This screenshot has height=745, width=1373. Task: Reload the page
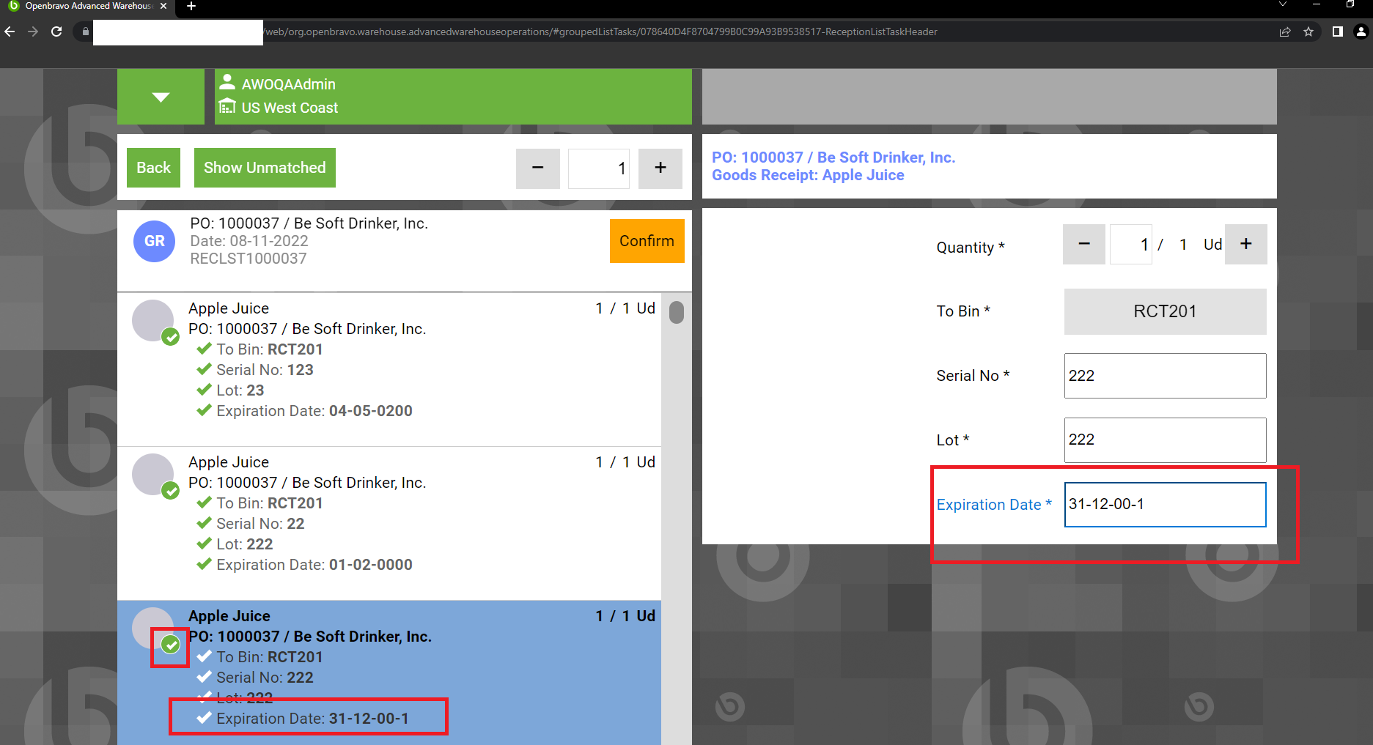pos(56,31)
